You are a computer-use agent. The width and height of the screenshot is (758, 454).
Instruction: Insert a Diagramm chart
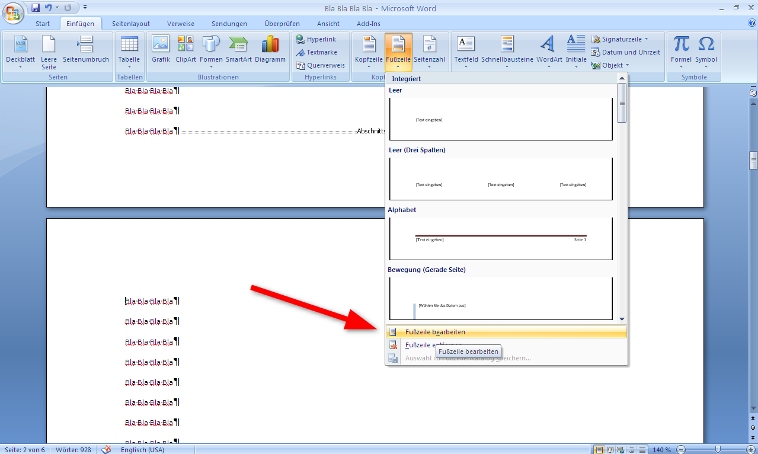coord(270,51)
